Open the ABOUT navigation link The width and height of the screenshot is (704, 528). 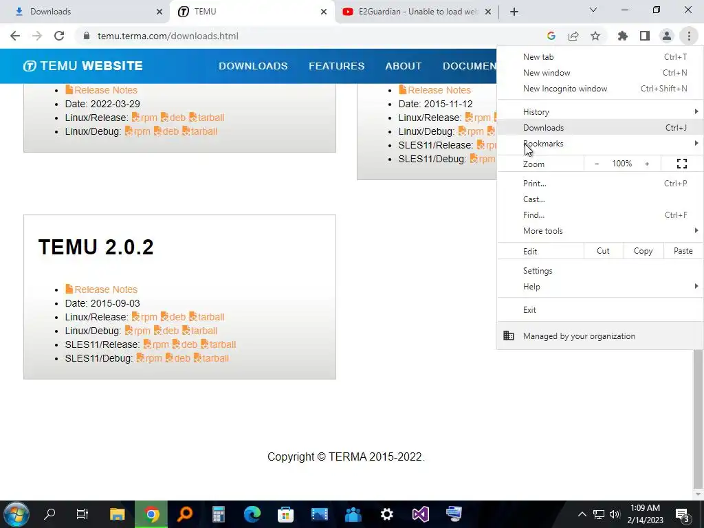point(403,66)
